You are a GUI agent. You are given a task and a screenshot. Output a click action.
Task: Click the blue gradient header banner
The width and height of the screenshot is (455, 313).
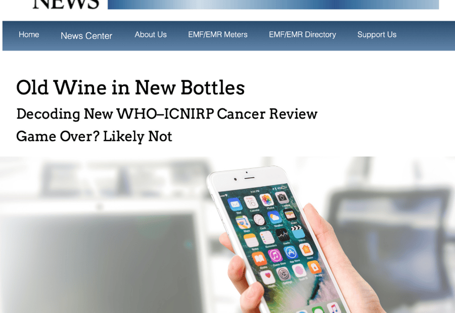point(273,5)
